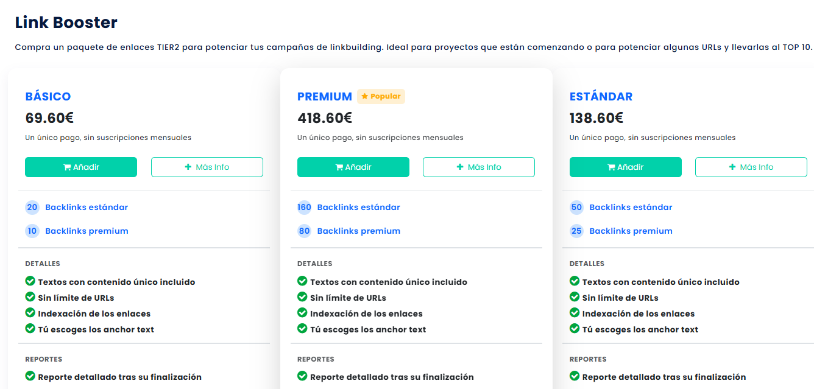The image size is (814, 389).
Task: Expand Más Info for the PREMIUM plan
Action: (479, 167)
